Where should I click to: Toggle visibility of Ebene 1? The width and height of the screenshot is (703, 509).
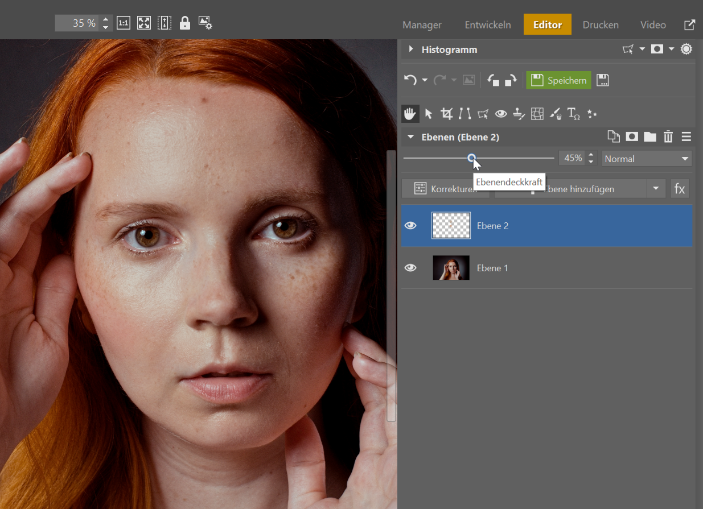[410, 268]
